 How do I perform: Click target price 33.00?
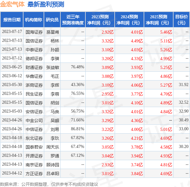click(184, 129)
